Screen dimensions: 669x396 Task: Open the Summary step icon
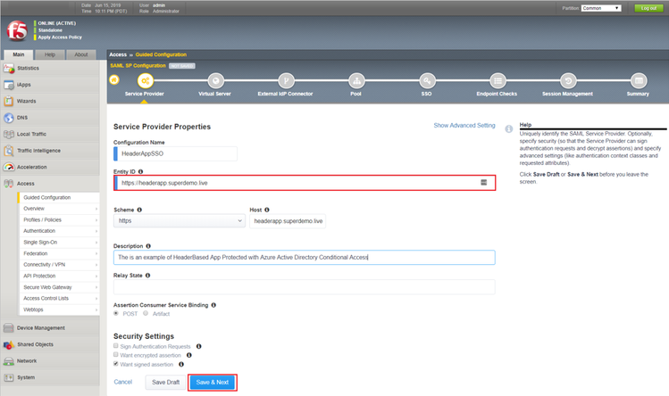[x=639, y=80]
